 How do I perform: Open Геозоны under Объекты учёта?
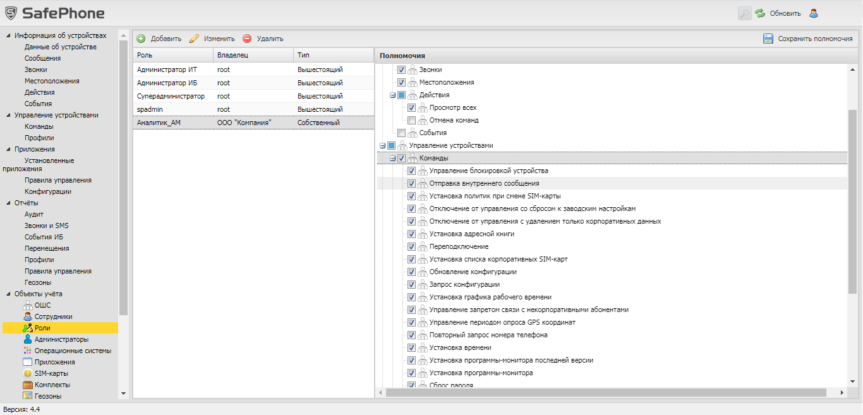[x=48, y=396]
